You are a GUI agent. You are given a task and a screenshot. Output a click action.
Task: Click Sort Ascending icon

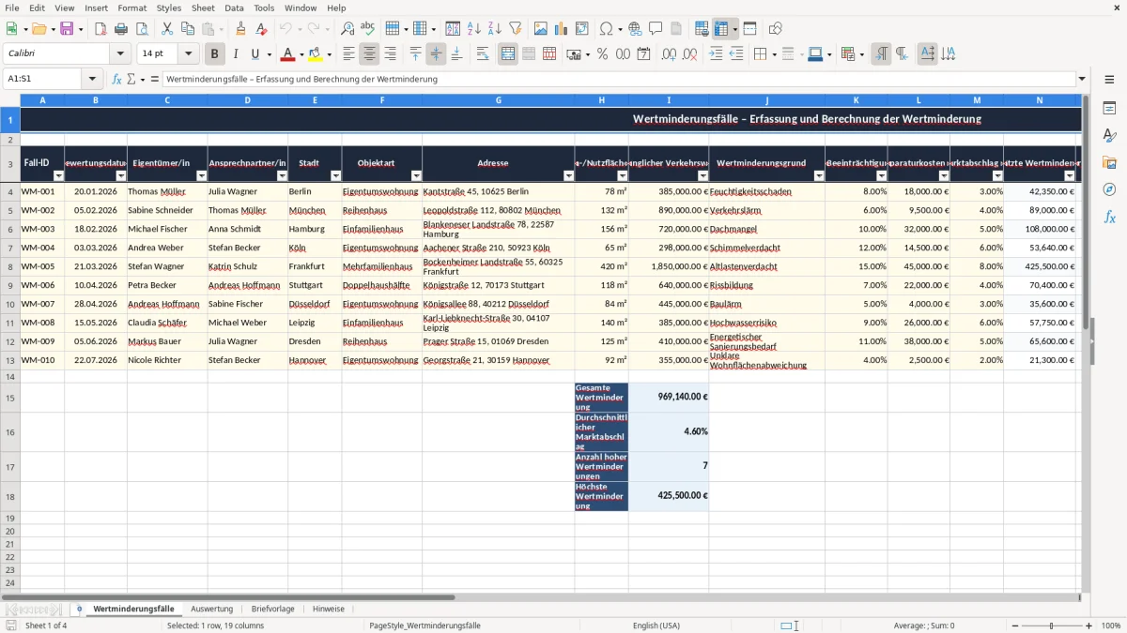[x=474, y=29]
